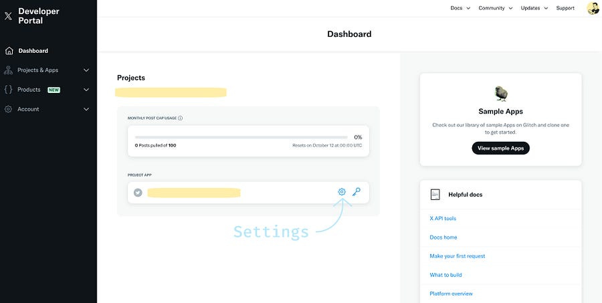Viewport: 602px width, 303px height.
Task: Click the 0% usage value
Action: click(358, 137)
